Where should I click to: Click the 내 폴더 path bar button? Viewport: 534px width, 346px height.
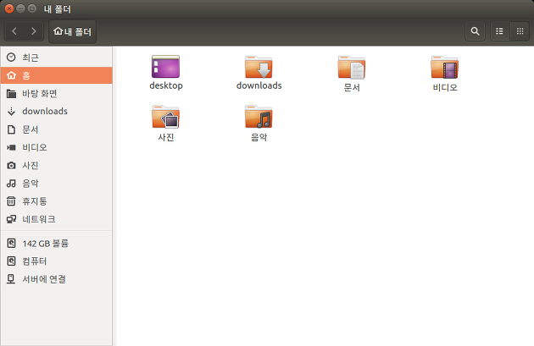tap(73, 31)
